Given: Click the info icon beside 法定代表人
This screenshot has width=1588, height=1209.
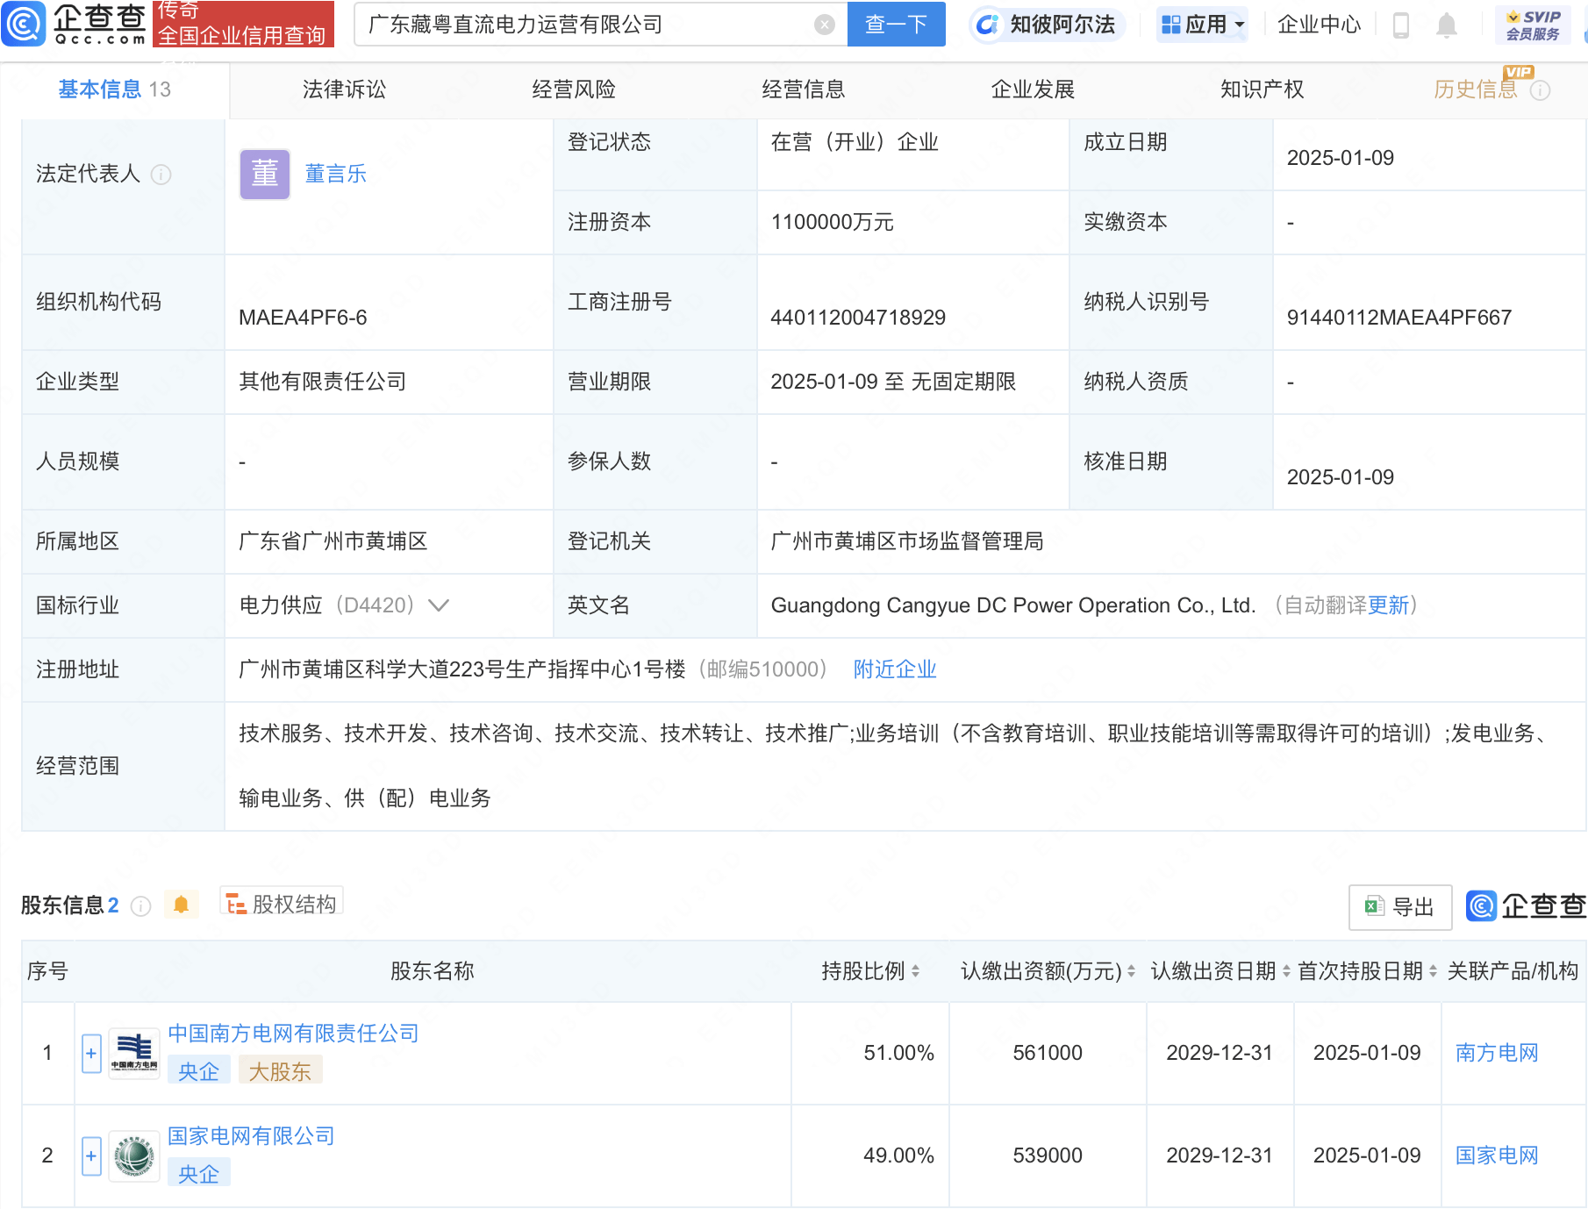Looking at the screenshot, I should [x=161, y=175].
